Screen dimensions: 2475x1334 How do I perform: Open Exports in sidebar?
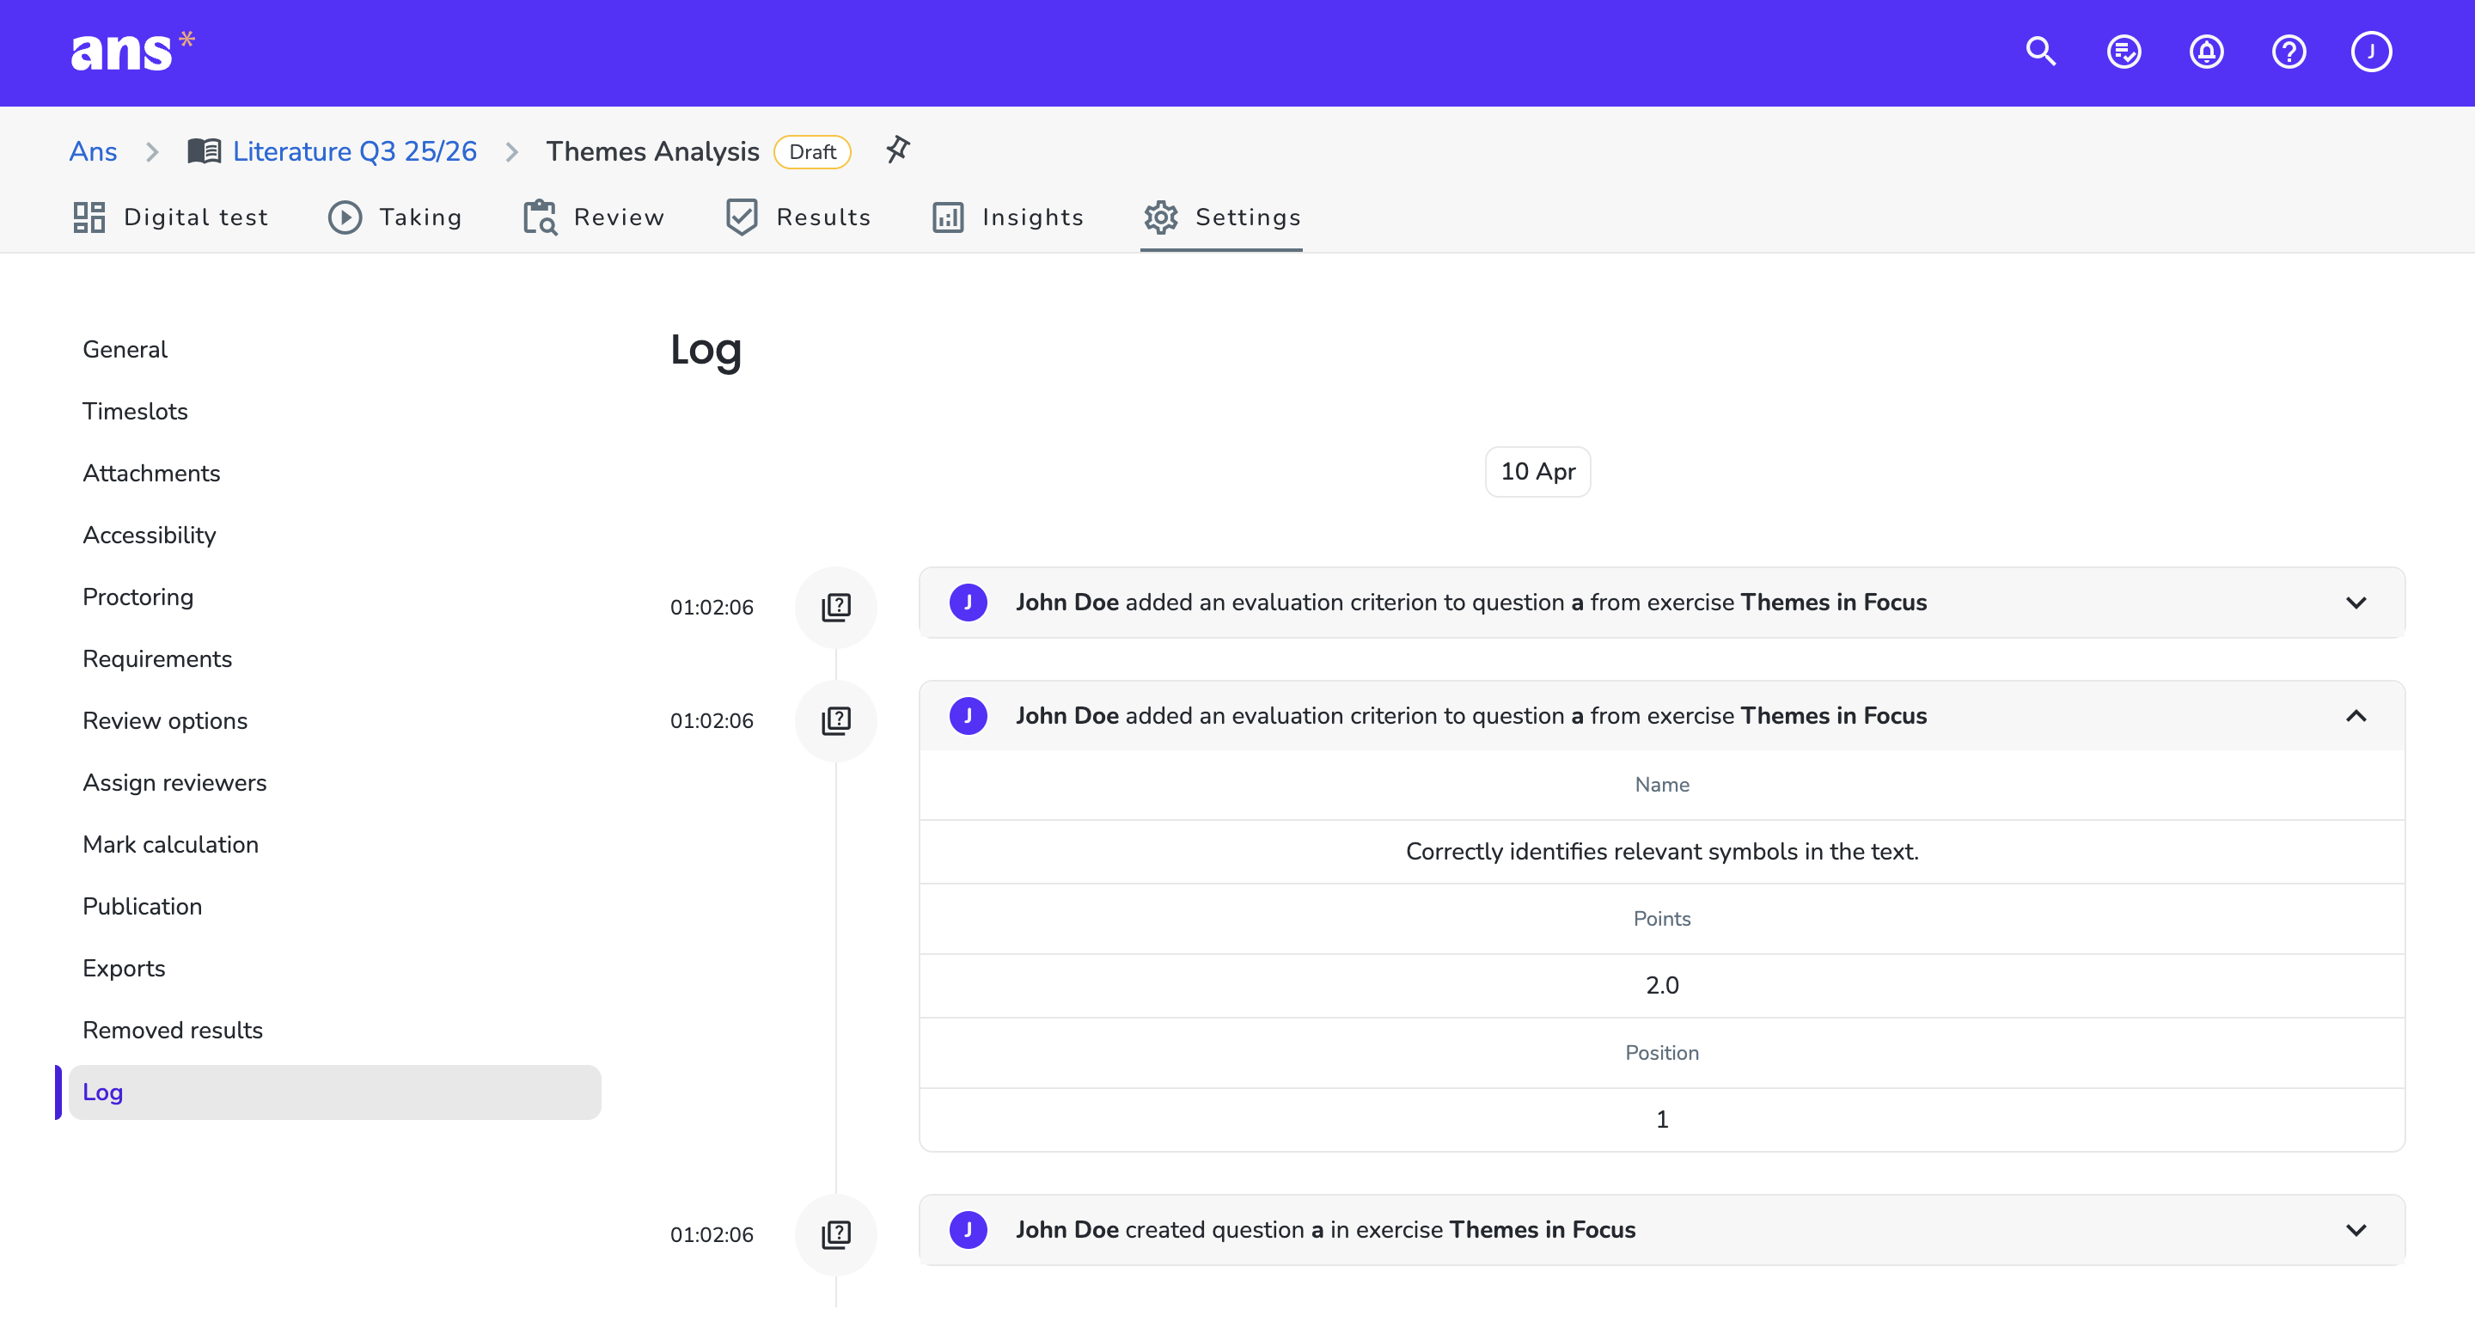coord(124,968)
